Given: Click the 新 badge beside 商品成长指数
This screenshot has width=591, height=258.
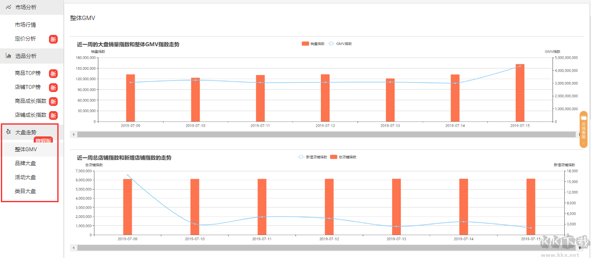Looking at the screenshot, I should (x=53, y=102).
